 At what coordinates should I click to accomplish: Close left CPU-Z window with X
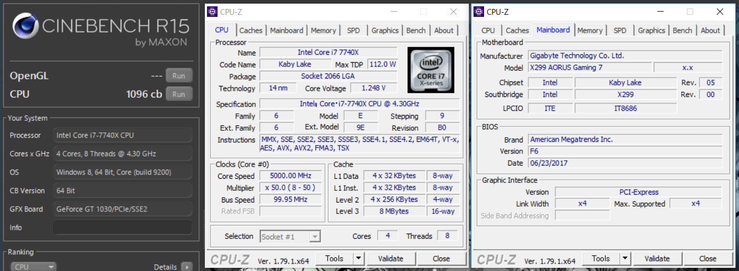coord(454,12)
